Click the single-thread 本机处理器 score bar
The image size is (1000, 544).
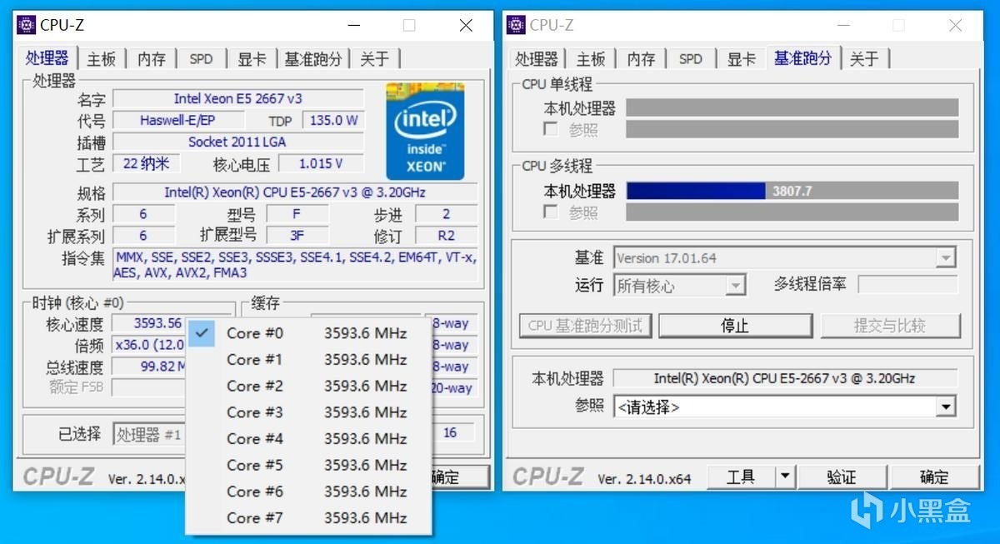point(792,107)
